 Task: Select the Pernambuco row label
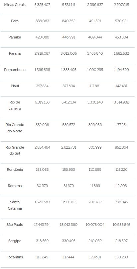click(15, 70)
